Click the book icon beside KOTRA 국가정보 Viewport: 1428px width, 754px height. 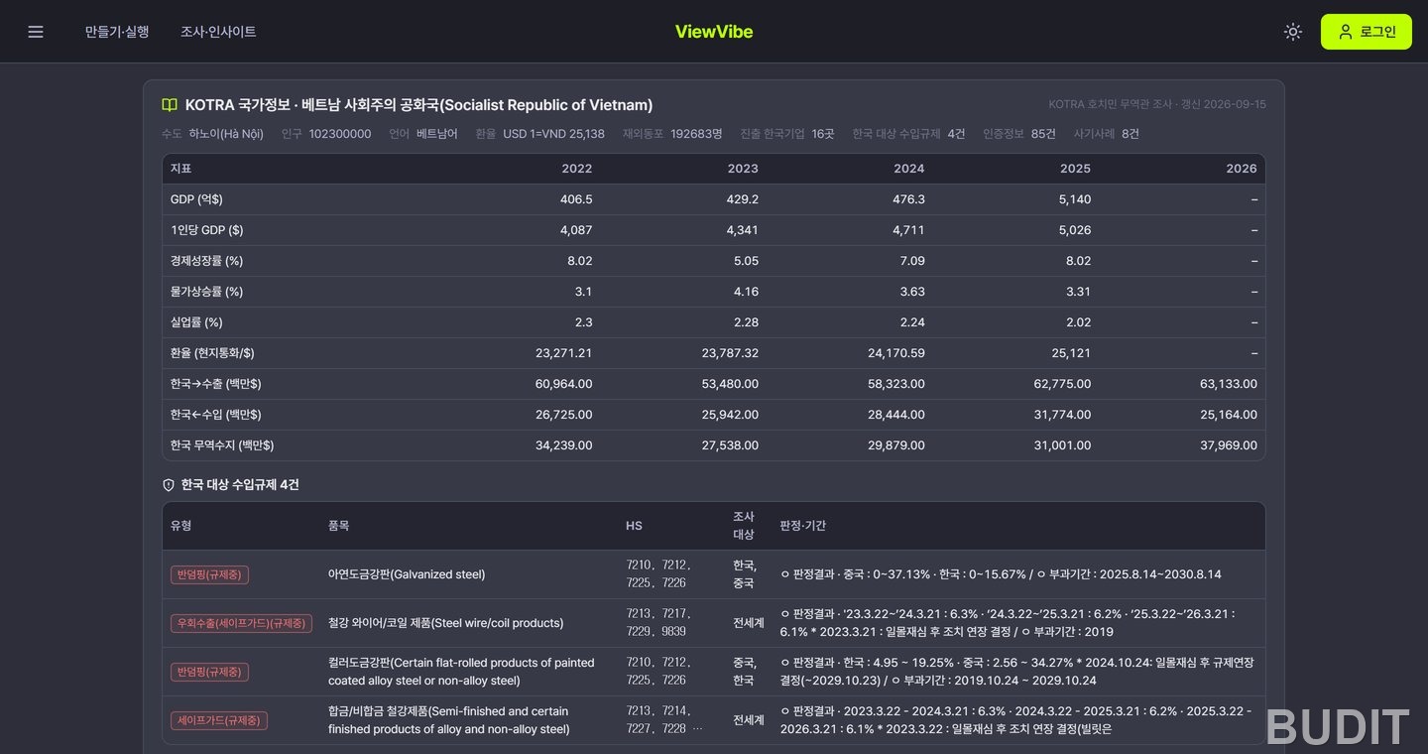(x=170, y=105)
